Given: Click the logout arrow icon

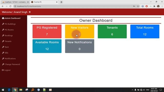Looking at the screenshot, I should (3, 70).
